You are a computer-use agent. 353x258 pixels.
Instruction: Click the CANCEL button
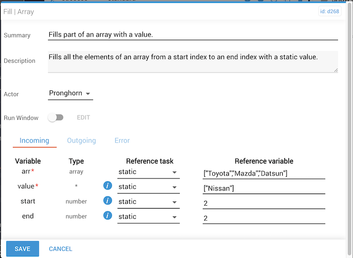coord(61,249)
